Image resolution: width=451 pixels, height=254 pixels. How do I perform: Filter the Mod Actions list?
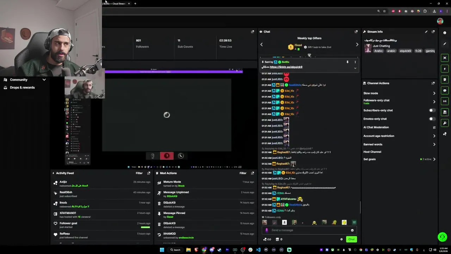coord(243,173)
